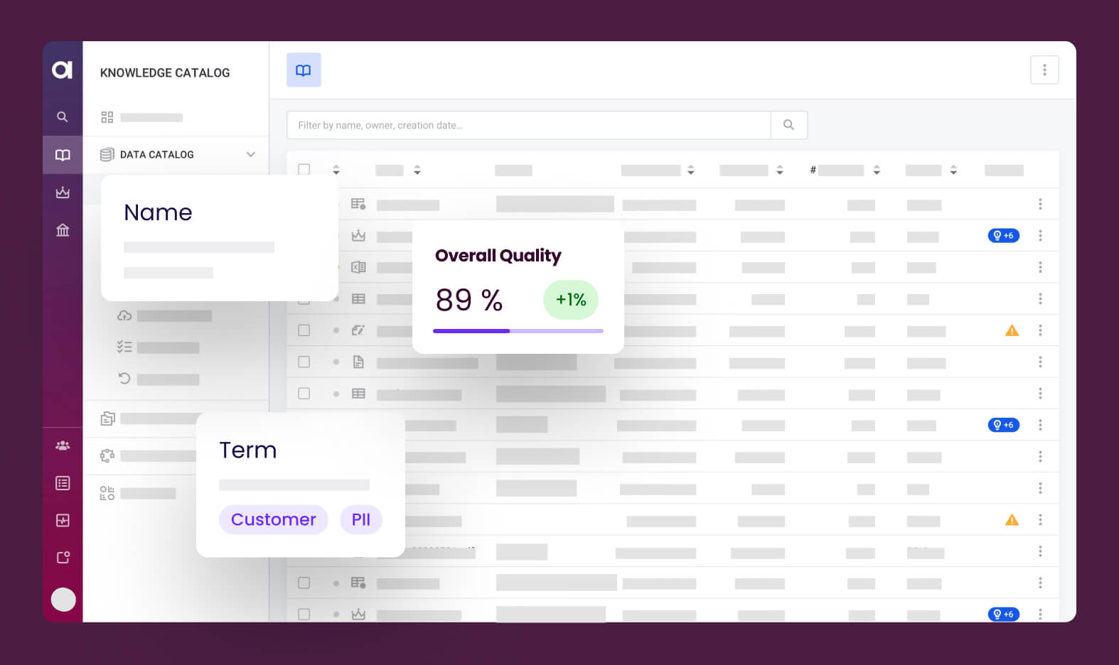
Task: Check the checkbox on the document icon row
Action: click(x=304, y=362)
